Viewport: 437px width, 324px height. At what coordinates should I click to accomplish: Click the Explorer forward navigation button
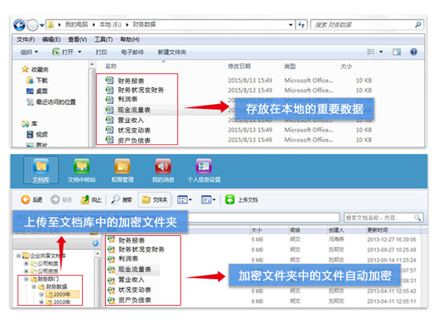coord(32,26)
